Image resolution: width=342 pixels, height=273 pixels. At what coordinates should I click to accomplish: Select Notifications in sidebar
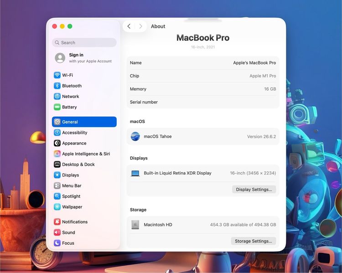pos(84,222)
